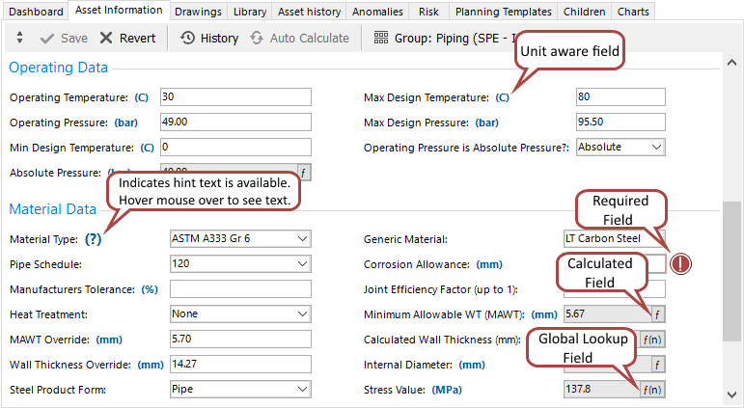Image resolution: width=744 pixels, height=408 pixels.
Task: Open the Operating Pressure is Absolute Pressure dropdown
Action: click(x=656, y=148)
